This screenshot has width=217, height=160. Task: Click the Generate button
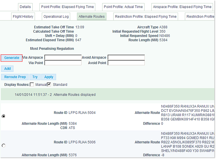[x=12, y=58]
